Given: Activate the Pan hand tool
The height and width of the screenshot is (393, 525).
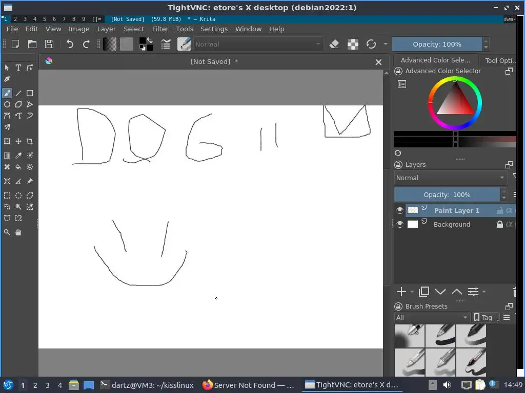Looking at the screenshot, I should point(18,232).
